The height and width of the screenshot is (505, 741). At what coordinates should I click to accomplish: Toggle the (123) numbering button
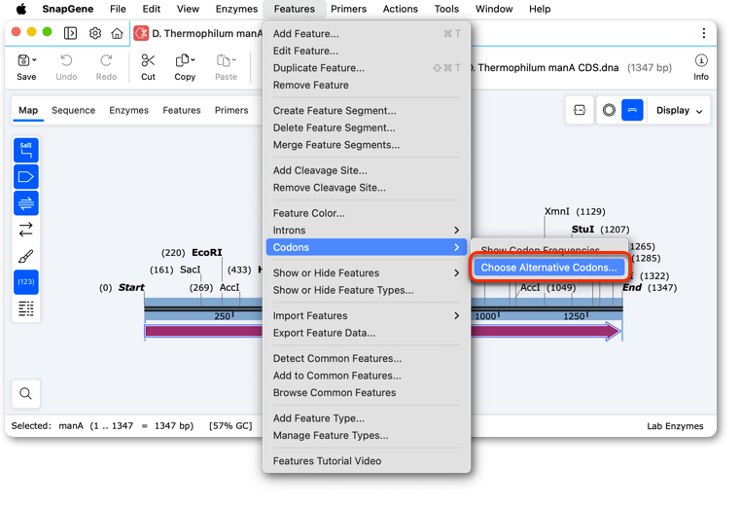pyautogui.click(x=26, y=282)
